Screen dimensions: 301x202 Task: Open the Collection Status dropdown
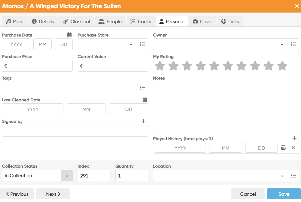67,176
